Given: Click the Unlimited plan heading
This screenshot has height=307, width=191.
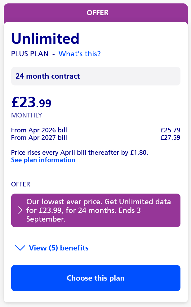Looking at the screenshot, I should 45,39.
